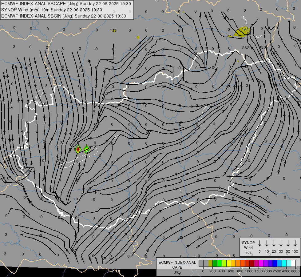Select the red-centered diamond CAPE marker
Viewport: 301px width, 277px height.
click(x=78, y=149)
